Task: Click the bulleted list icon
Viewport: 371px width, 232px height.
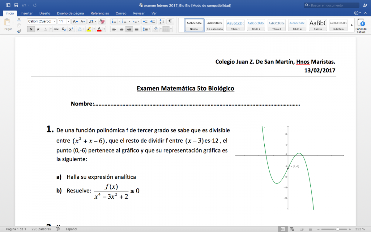Action: pyautogui.click(x=114, y=21)
